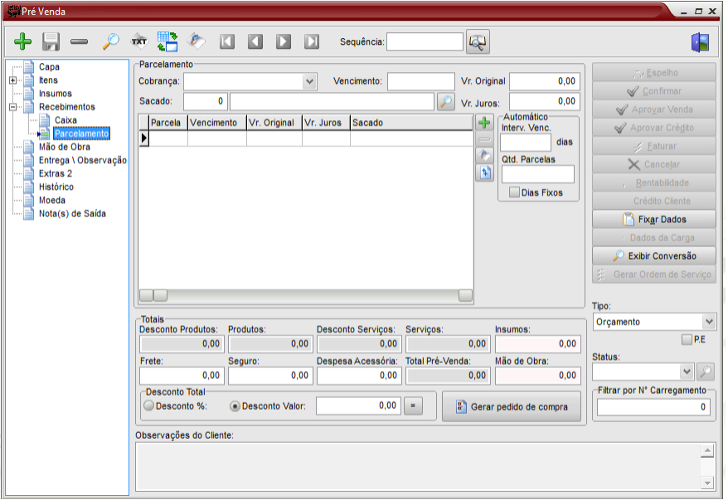Tick the P.E checkbox
728x500 pixels.
686,339
